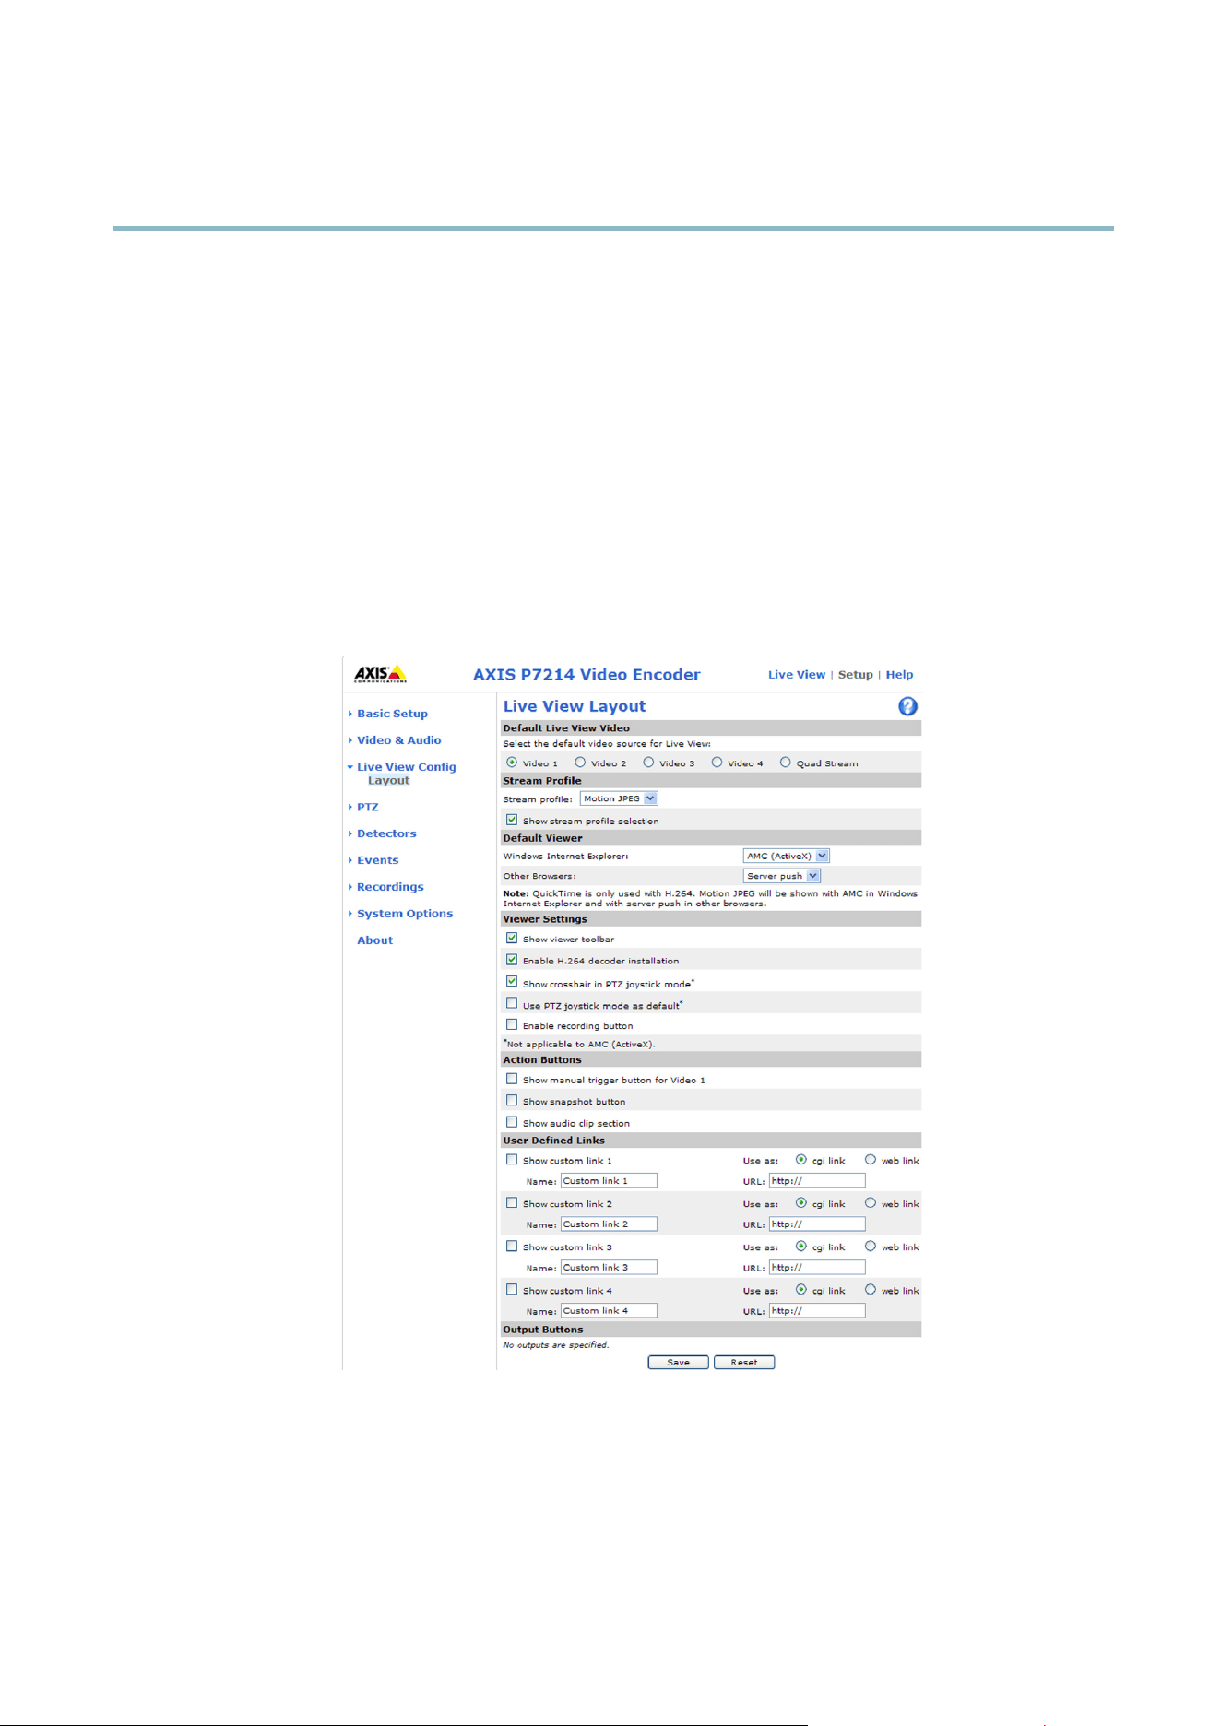Select Video 1 as default source
Image resolution: width=1221 pixels, height=1726 pixels.
click(512, 763)
